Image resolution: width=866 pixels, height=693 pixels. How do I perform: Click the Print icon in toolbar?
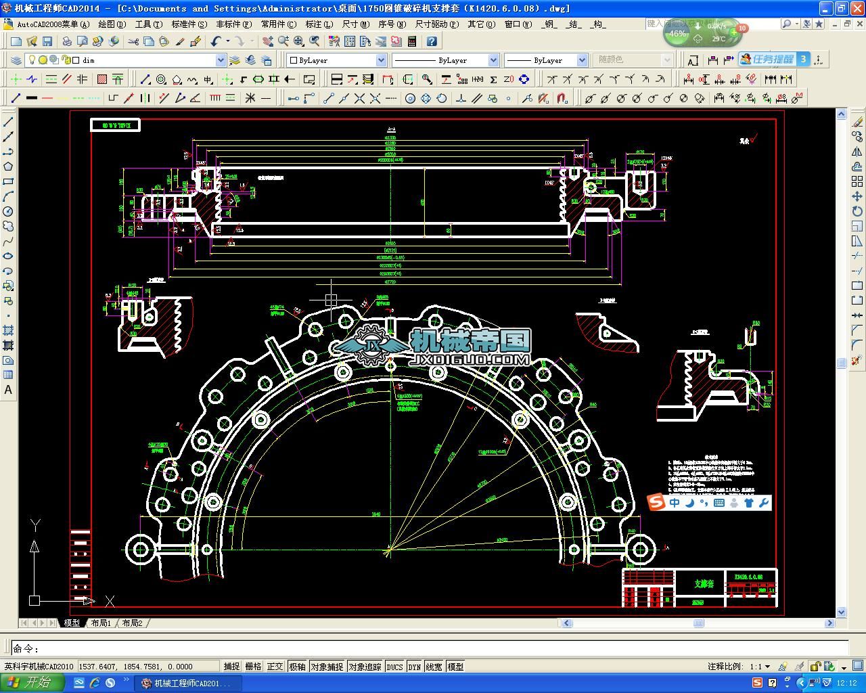pos(68,42)
